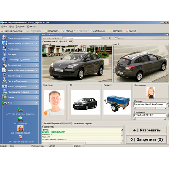Screen dimensions: 169x169
Task: Open АТП: транспортные средства icon
Action: tap(20, 110)
